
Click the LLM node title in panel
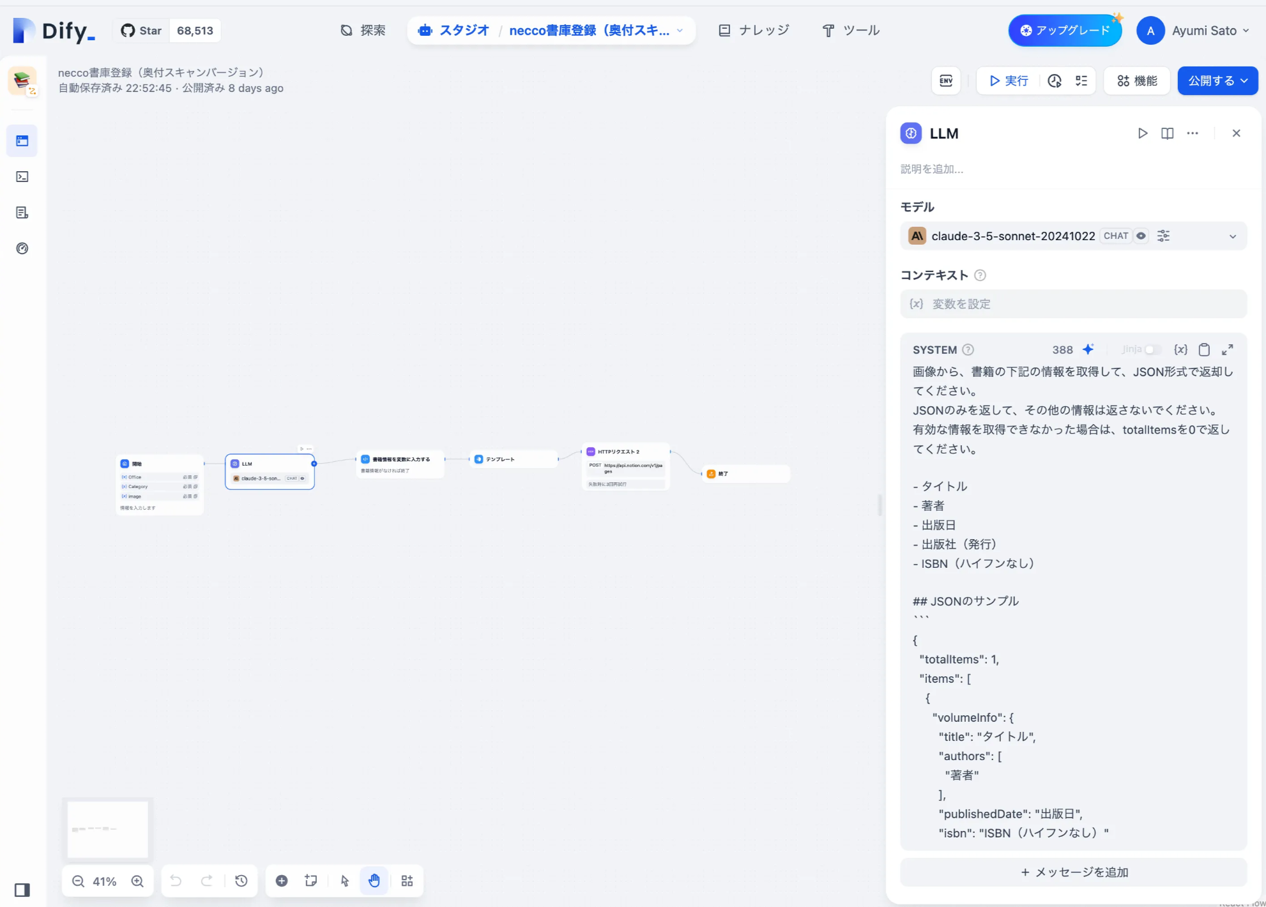point(944,133)
